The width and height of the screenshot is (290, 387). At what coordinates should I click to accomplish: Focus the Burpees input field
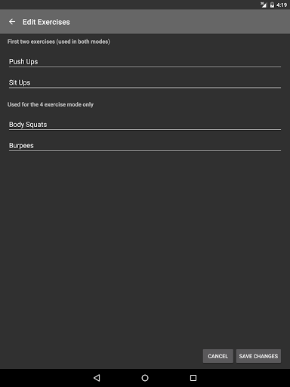pyautogui.click(x=145, y=146)
